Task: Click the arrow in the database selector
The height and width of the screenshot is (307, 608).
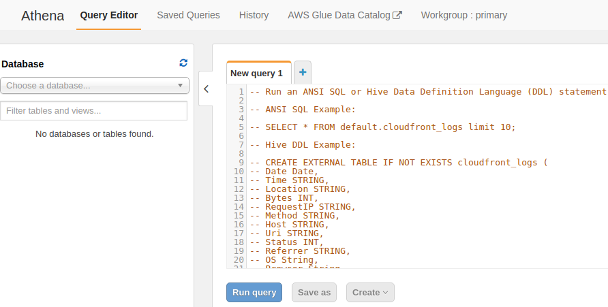Action: pos(180,86)
